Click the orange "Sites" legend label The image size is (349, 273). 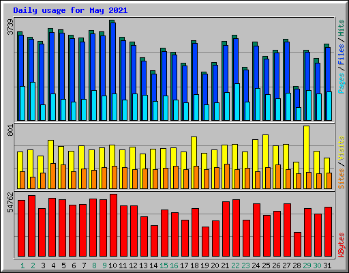click(x=342, y=179)
